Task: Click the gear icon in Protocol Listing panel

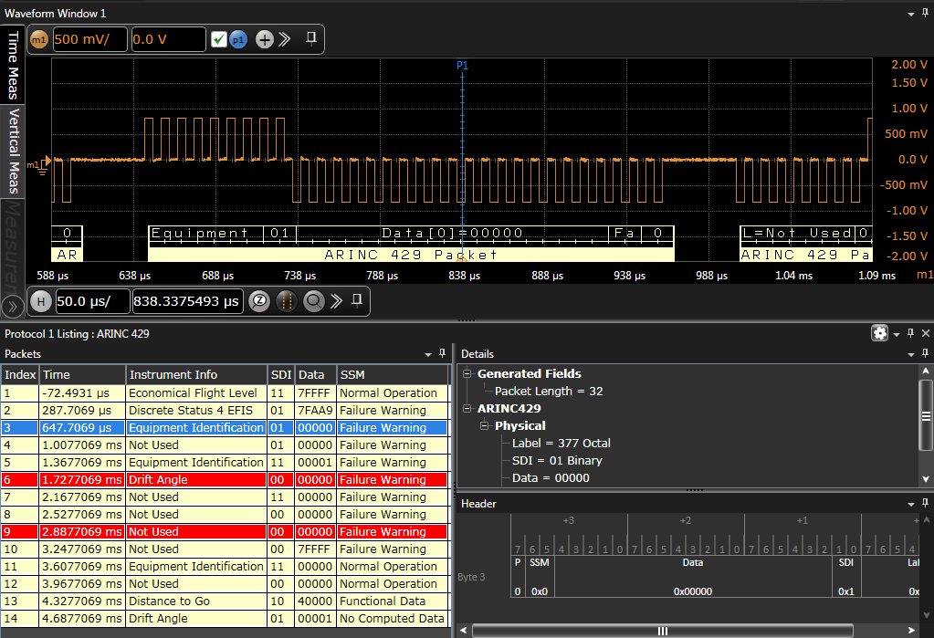Action: point(878,333)
